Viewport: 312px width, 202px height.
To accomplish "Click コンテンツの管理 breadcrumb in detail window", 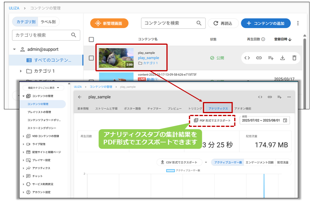I will [x=101, y=87].
